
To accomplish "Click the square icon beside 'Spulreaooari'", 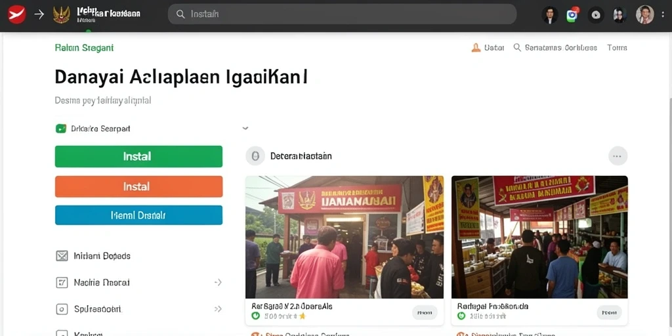I will (x=62, y=309).
